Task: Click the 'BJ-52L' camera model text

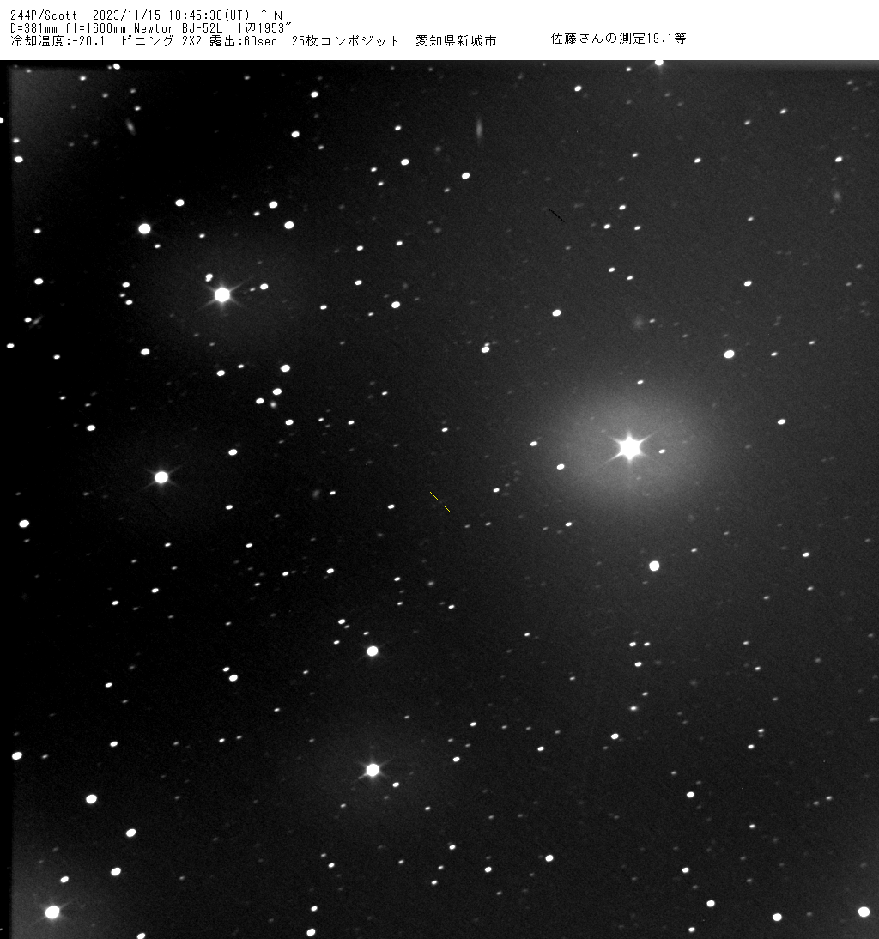Action: point(202,28)
